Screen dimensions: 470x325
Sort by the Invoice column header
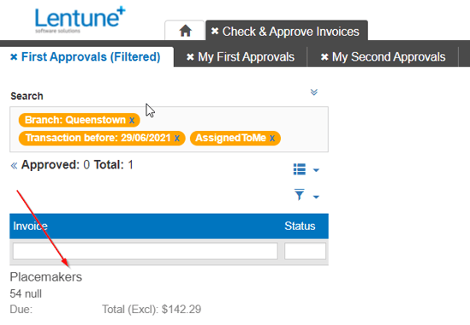click(x=30, y=226)
